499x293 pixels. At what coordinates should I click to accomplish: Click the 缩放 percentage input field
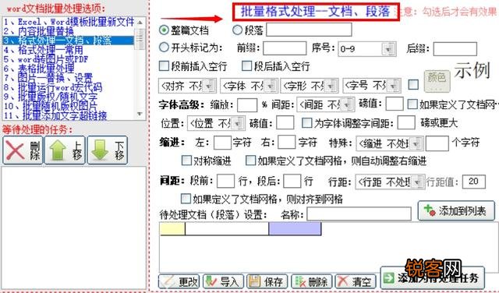pyautogui.click(x=247, y=104)
